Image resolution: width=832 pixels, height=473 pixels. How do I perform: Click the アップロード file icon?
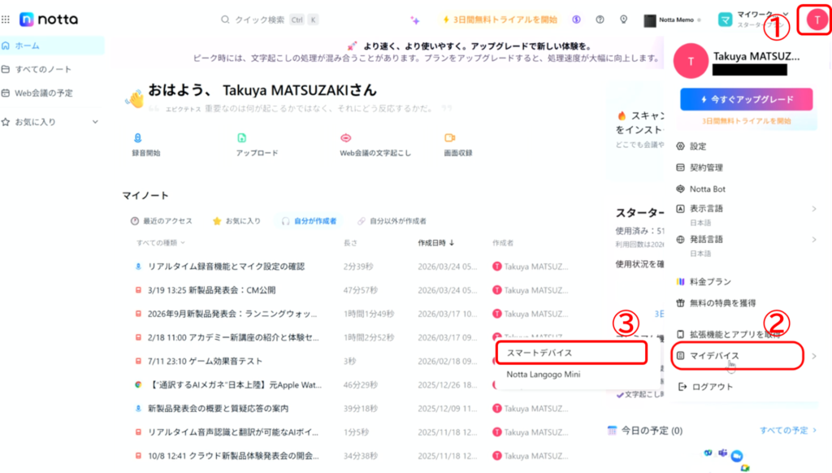241,138
